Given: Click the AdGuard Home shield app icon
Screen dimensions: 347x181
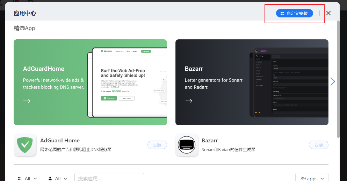Looking at the screenshot, I should [25, 145].
